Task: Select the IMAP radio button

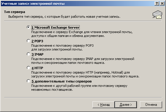Action: [28, 54]
